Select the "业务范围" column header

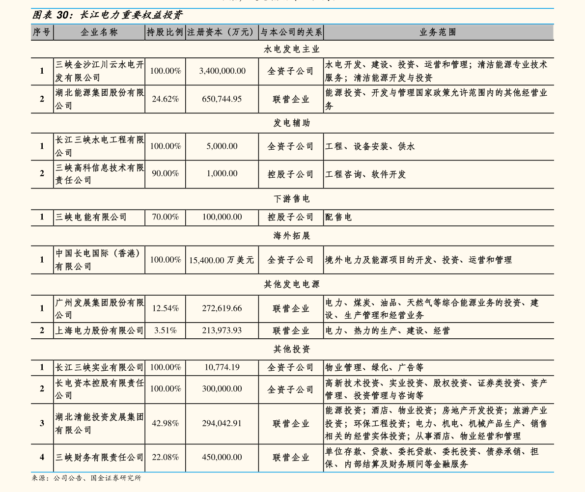coord(438,32)
